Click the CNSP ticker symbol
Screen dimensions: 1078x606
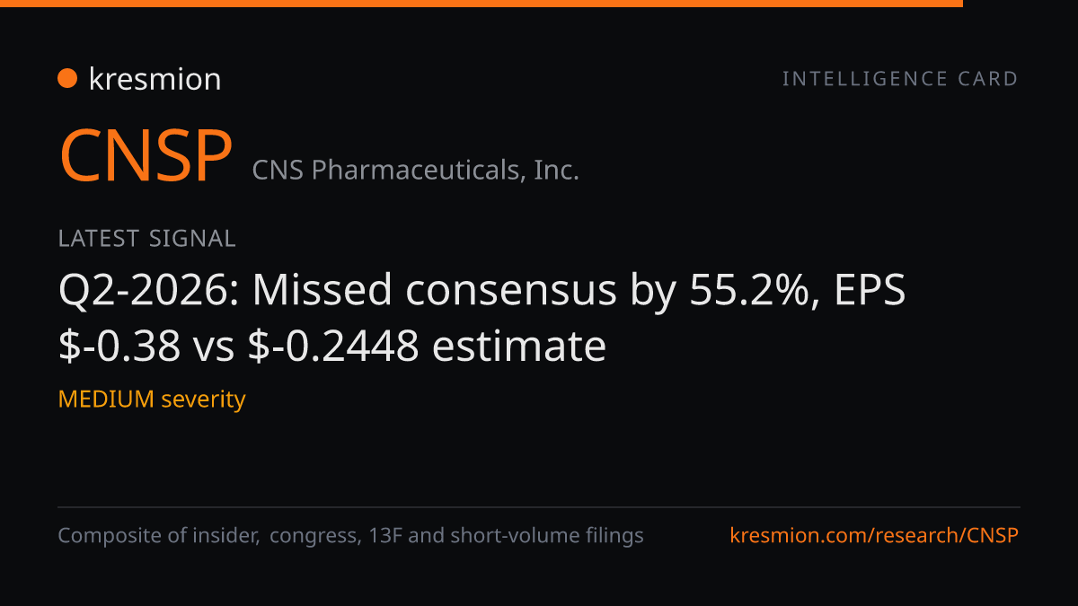pos(146,157)
